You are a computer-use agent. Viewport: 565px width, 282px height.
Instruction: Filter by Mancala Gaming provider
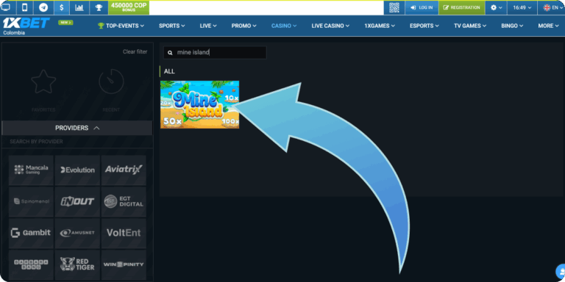pyautogui.click(x=31, y=170)
